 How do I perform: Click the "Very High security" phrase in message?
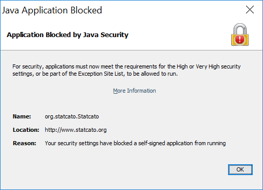point(218,66)
